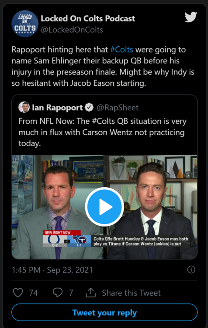The height and width of the screenshot is (328, 208).
Task: Click the quoted tweet text body
Action: 102,132
